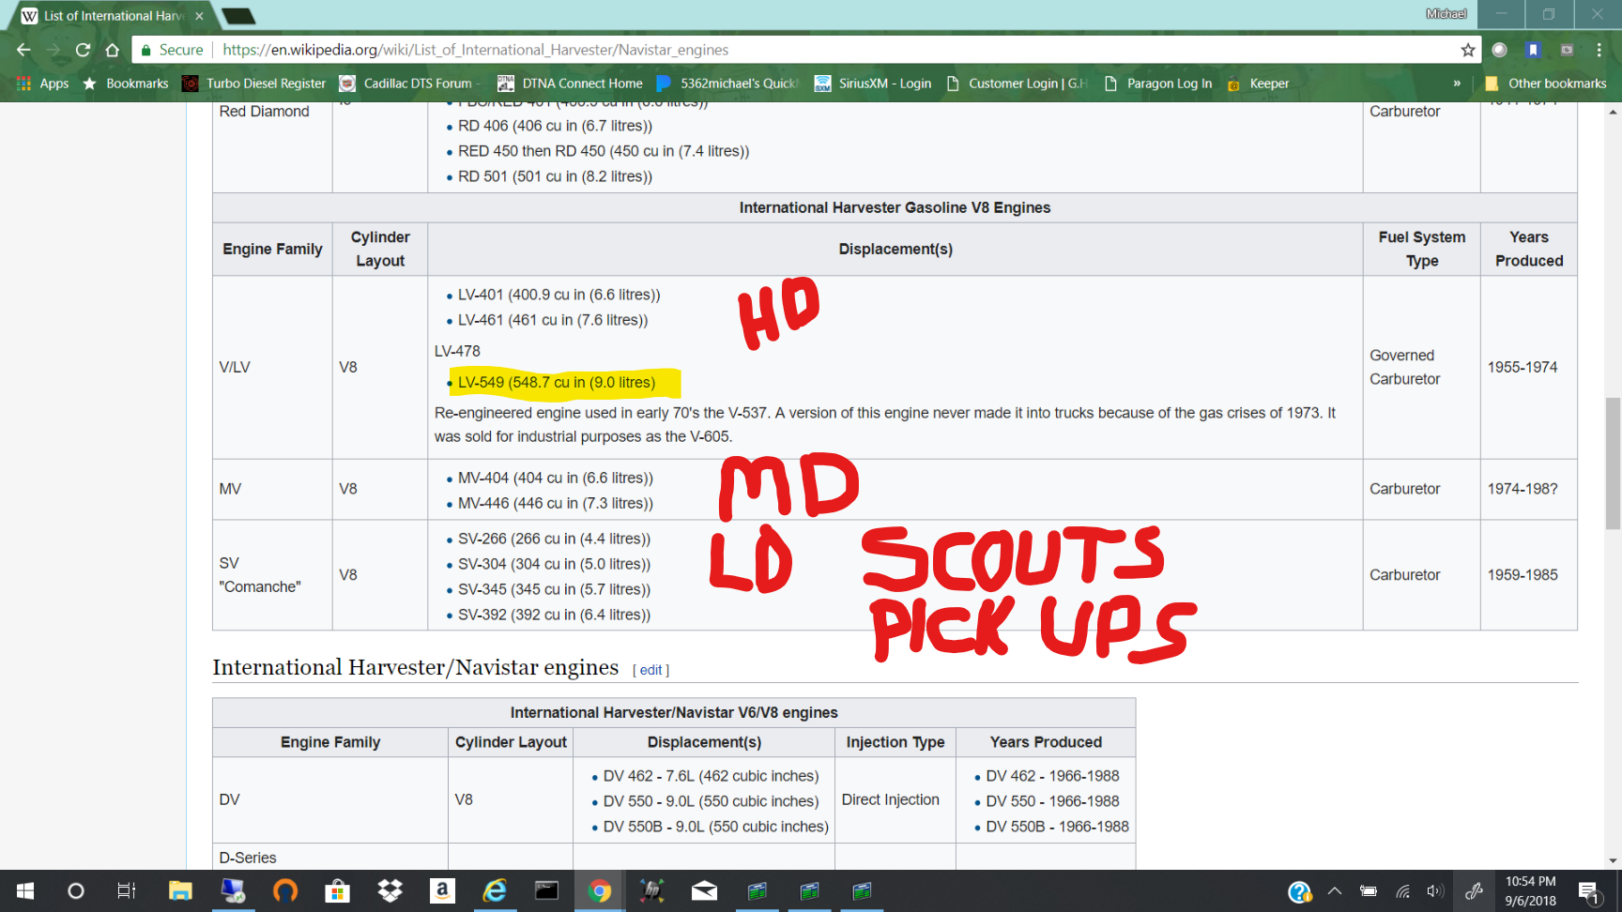The width and height of the screenshot is (1622, 912).
Task: Open the RD 501 engine link
Action: coord(555,176)
